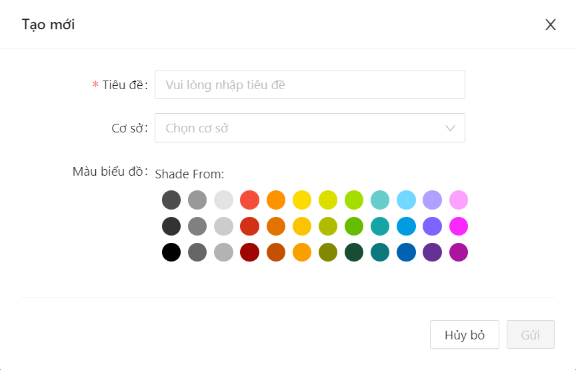Click the Gửi submit button

(530, 335)
